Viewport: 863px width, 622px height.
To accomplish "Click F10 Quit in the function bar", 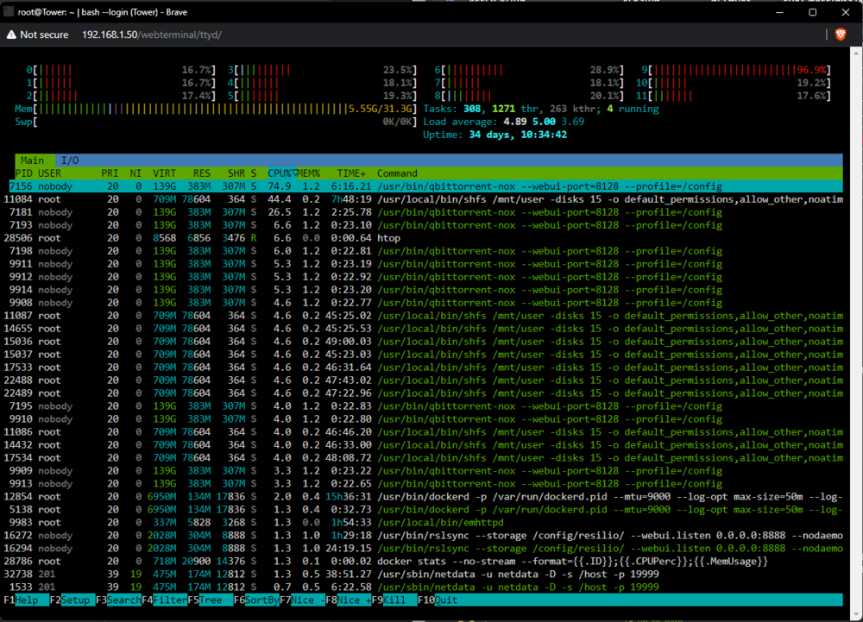I will coord(438,600).
